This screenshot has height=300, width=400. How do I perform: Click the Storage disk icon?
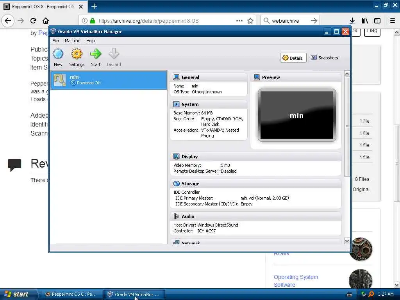point(176,184)
